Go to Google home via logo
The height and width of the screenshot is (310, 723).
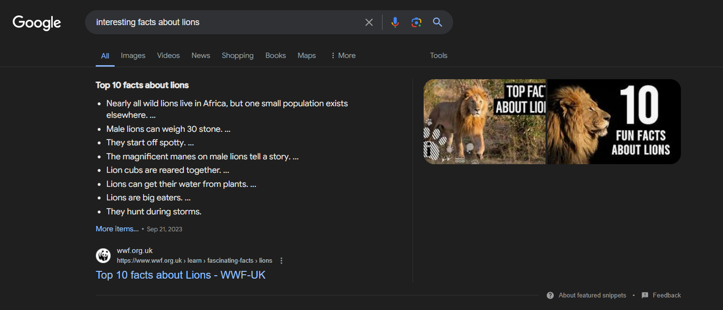(x=37, y=23)
